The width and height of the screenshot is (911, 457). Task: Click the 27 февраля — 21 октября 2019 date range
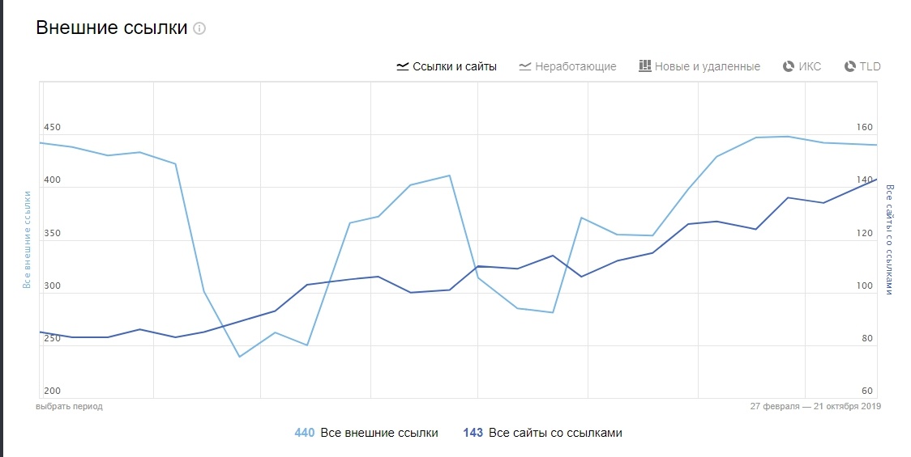[815, 406]
